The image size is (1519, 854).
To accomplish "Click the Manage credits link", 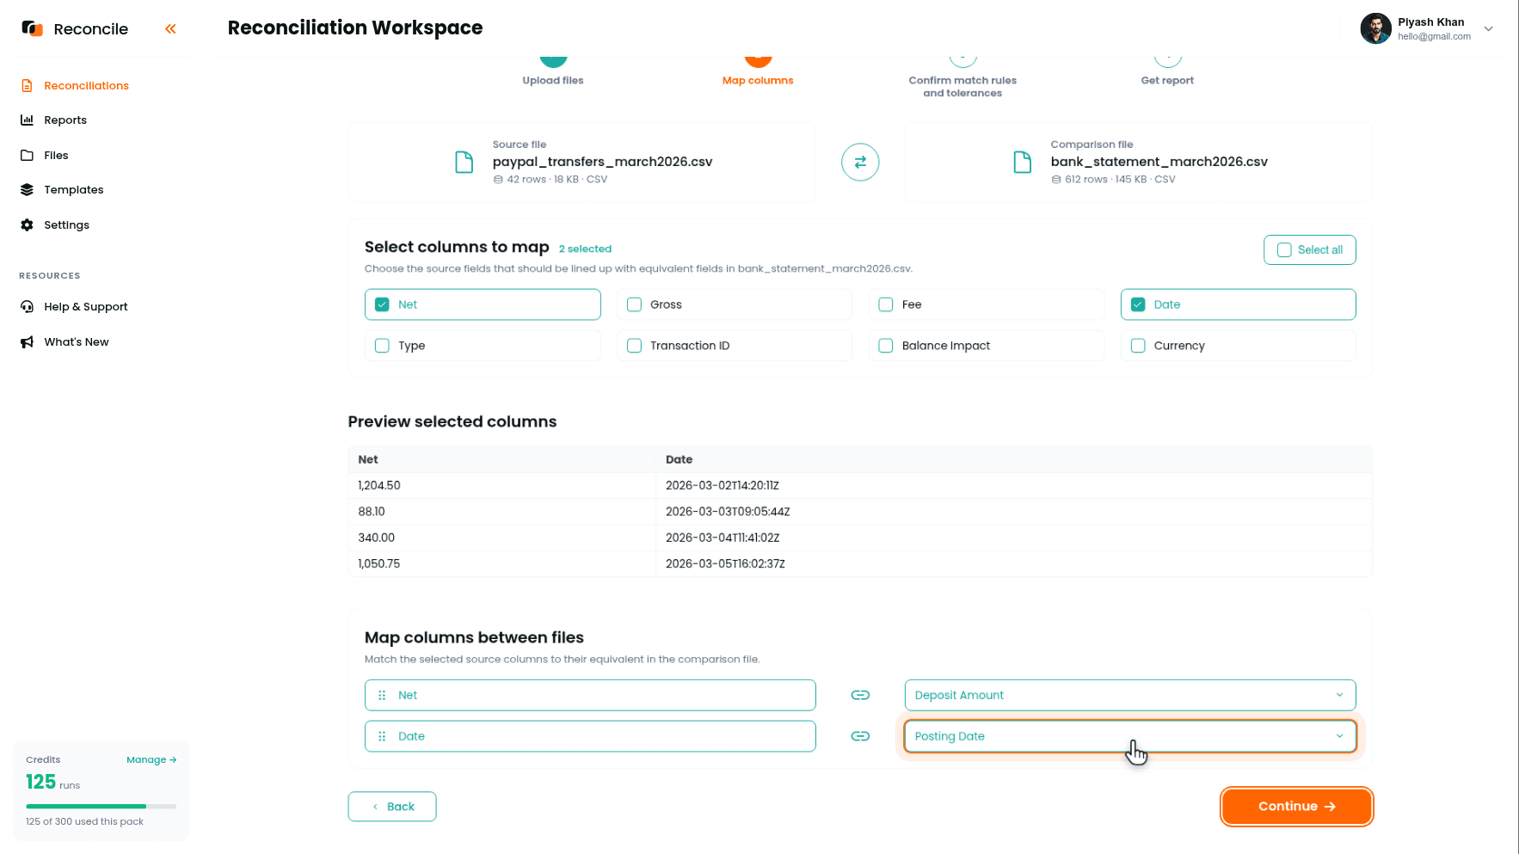I will (151, 759).
